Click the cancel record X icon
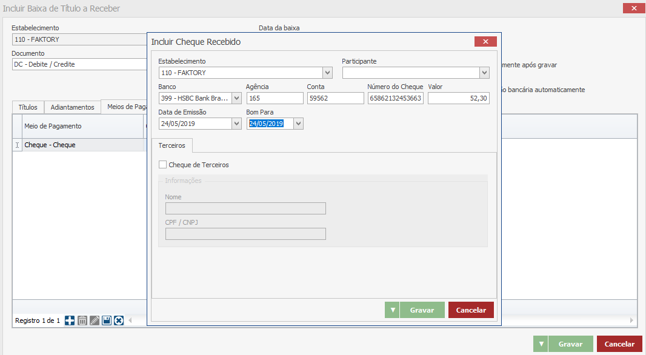The image size is (646, 355). point(119,320)
